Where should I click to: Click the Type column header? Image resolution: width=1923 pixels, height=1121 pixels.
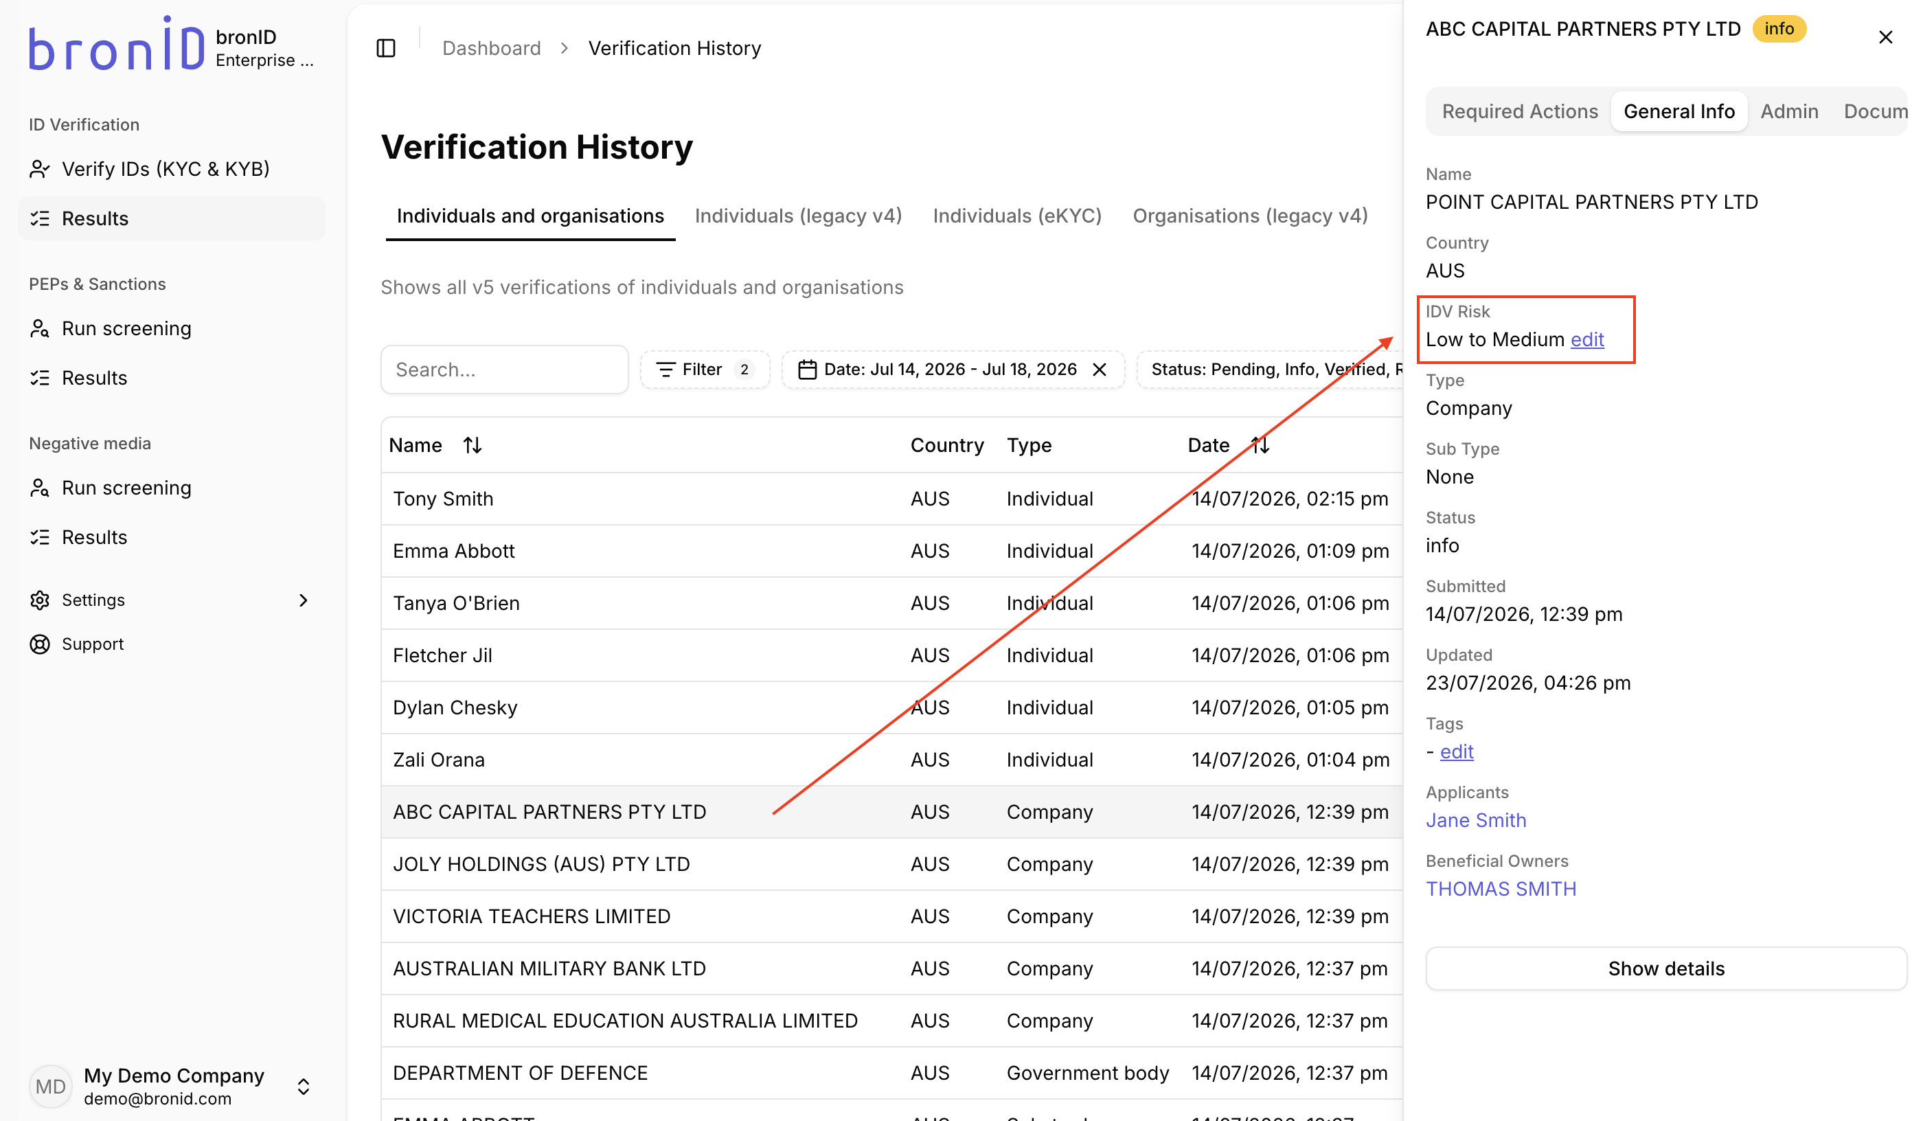coord(1029,445)
